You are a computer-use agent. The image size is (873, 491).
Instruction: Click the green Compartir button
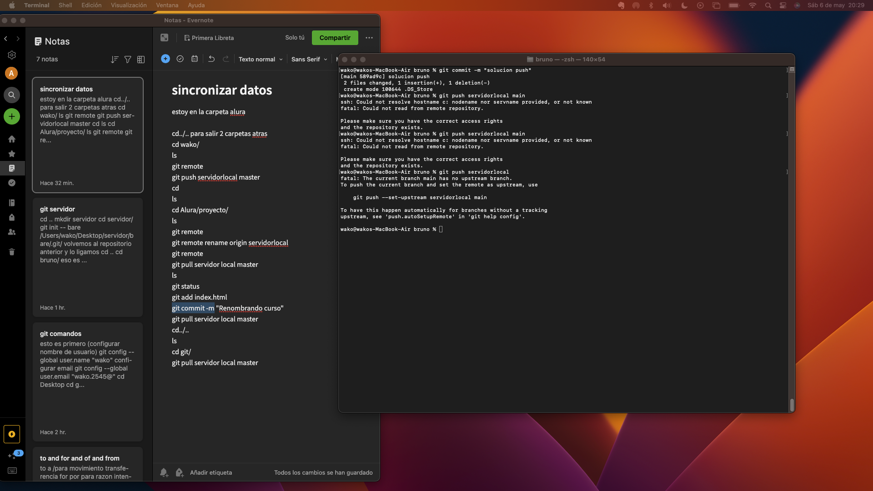click(x=335, y=38)
